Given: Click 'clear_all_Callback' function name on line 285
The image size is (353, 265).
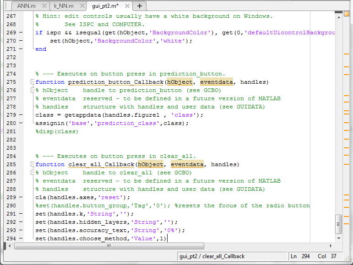Looking at the screenshot, I should [101, 164].
